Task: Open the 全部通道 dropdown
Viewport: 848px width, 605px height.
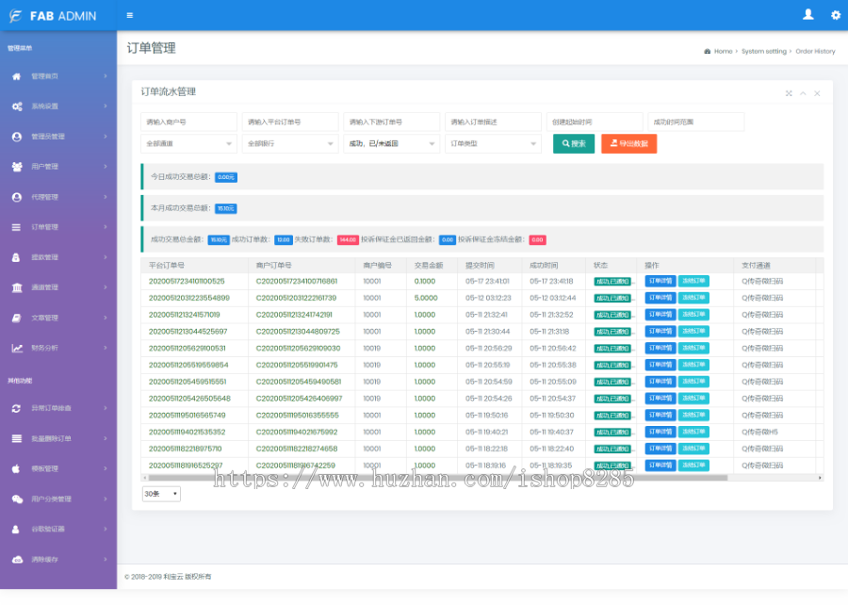Action: [188, 144]
